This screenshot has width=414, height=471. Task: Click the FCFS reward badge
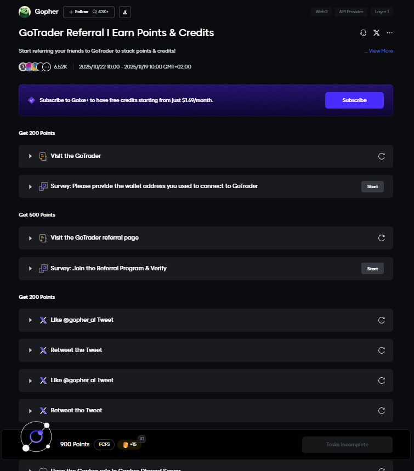tap(104, 445)
